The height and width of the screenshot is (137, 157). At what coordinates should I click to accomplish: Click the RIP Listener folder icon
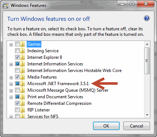point(23,110)
